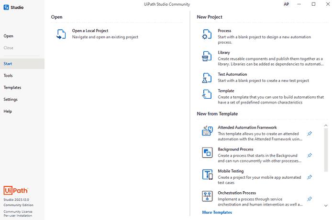Choose the Attended Automation Framework icon
Screen dimensions: 332x220
click(207, 131)
